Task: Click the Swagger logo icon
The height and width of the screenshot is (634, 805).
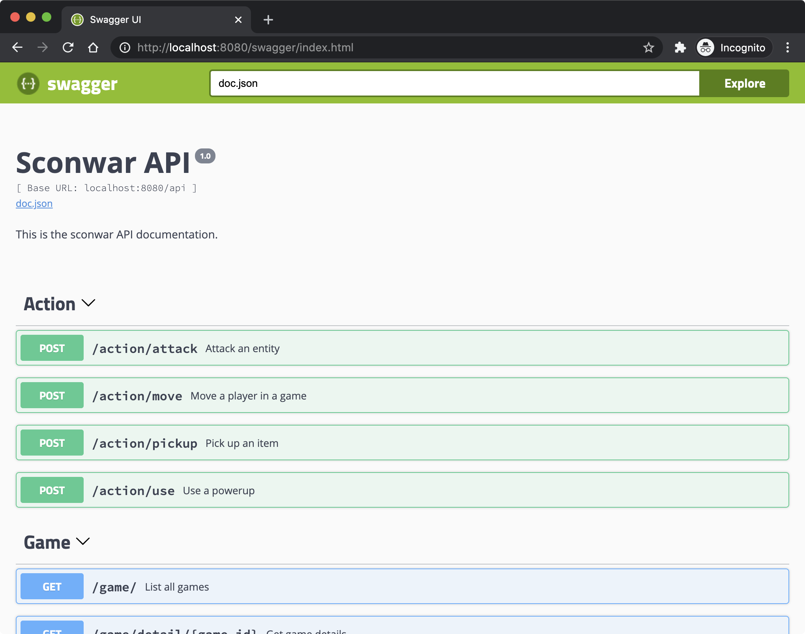Action: [x=28, y=84]
